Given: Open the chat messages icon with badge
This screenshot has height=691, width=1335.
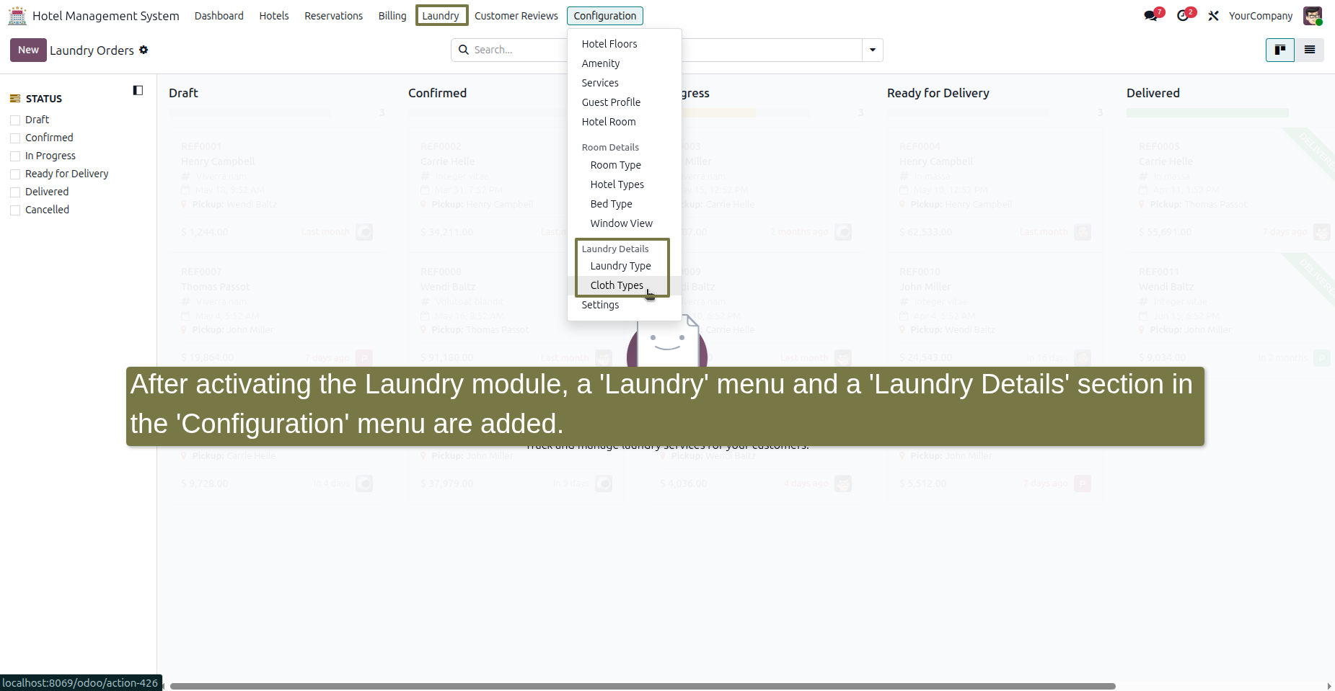Looking at the screenshot, I should pyautogui.click(x=1151, y=16).
